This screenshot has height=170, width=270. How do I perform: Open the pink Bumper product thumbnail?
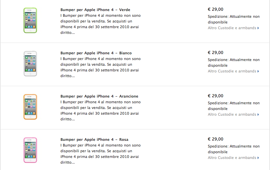(30, 150)
